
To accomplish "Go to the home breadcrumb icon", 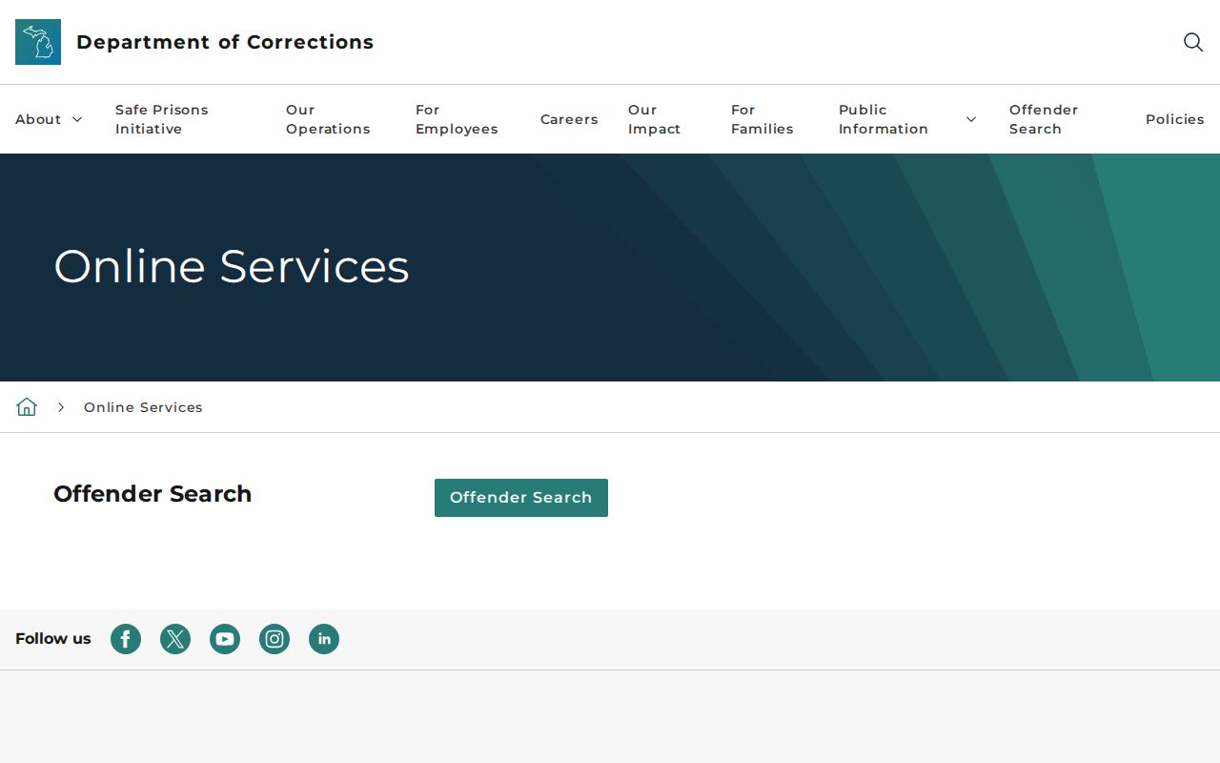I will coord(27,407).
